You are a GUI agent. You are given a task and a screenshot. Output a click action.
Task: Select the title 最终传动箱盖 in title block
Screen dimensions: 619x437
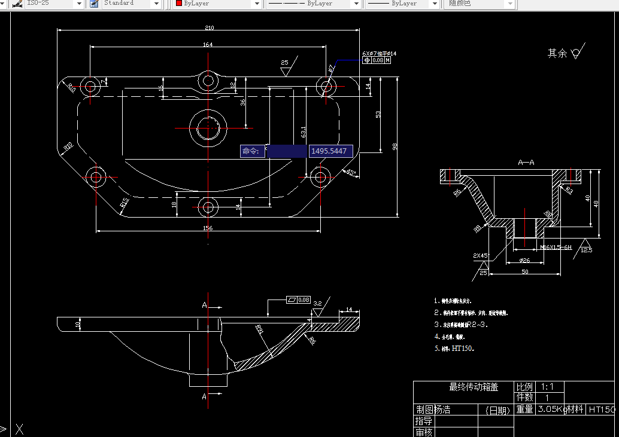click(x=474, y=387)
